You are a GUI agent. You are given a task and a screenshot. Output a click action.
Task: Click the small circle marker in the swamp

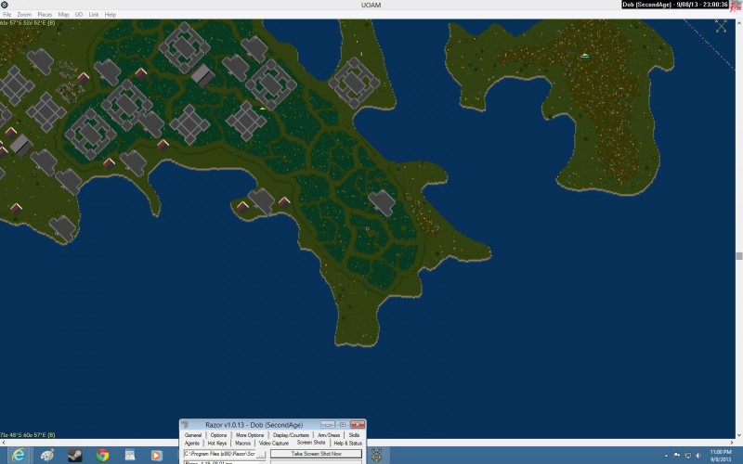tap(367, 228)
